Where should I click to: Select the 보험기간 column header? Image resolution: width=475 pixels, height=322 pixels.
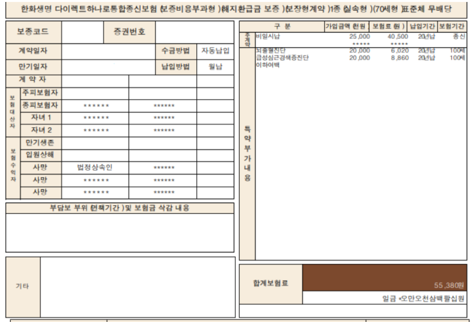coord(452,27)
